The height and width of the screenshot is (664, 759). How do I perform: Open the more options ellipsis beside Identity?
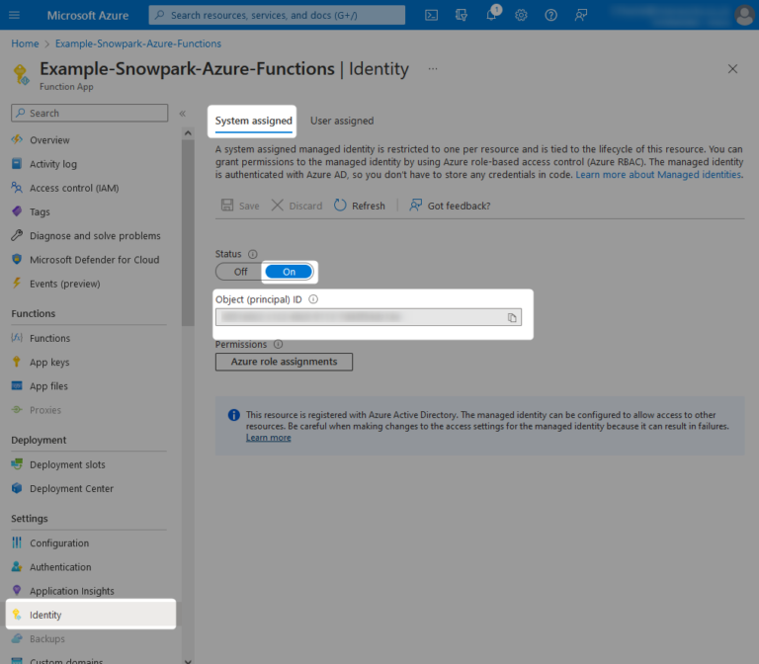click(432, 69)
